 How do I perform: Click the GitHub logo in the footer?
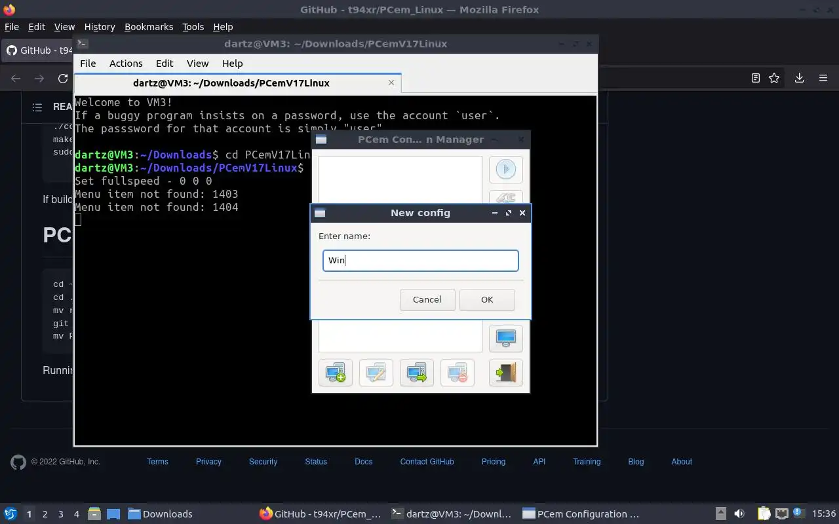pos(18,462)
